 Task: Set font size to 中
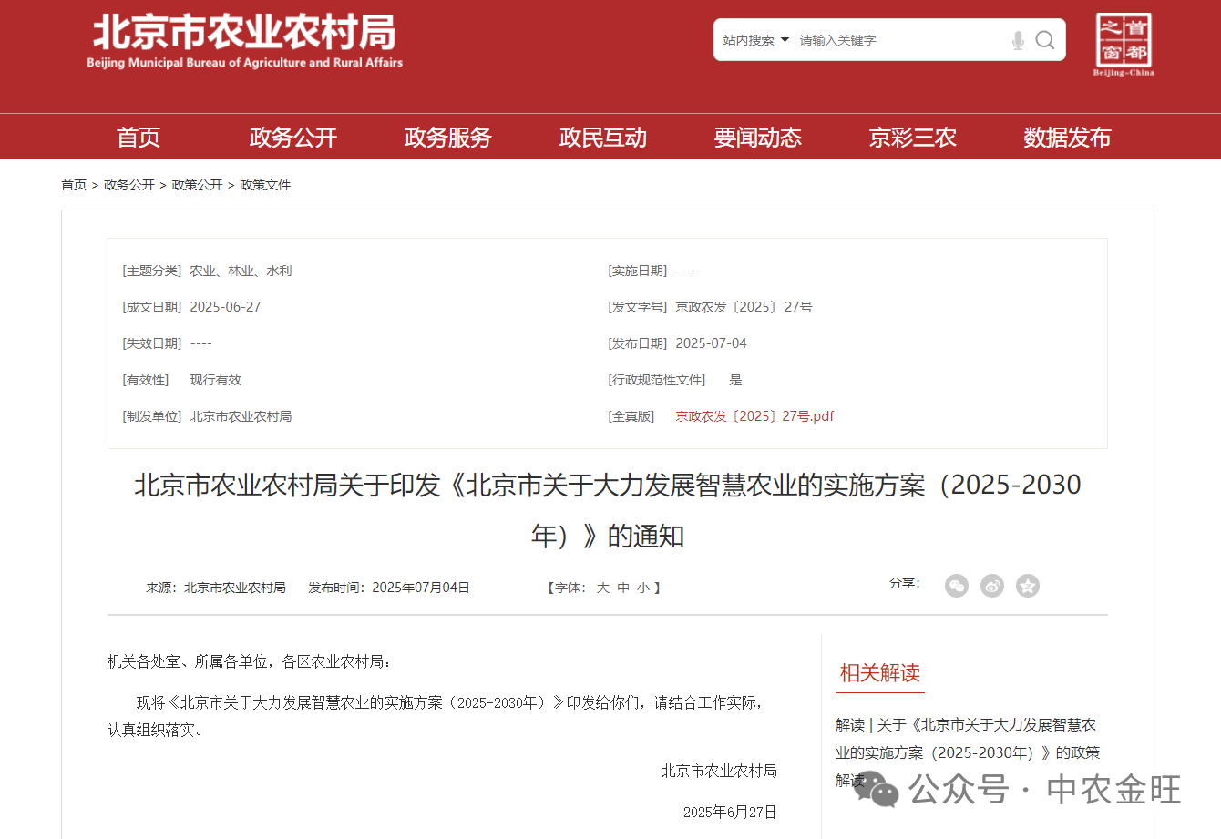(623, 588)
